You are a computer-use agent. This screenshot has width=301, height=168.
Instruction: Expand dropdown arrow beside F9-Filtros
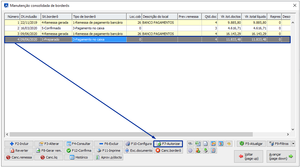pos(293,144)
